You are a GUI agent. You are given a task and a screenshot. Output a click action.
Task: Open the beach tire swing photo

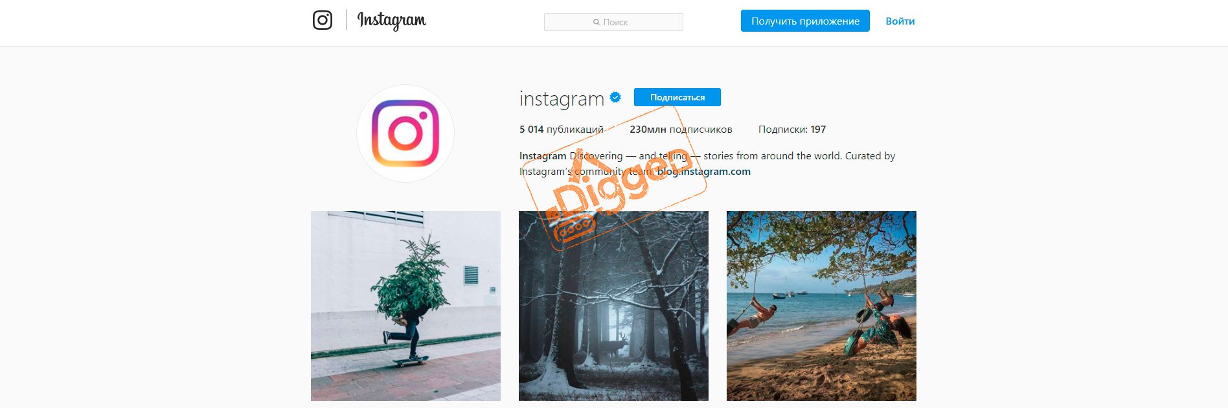pos(821,306)
